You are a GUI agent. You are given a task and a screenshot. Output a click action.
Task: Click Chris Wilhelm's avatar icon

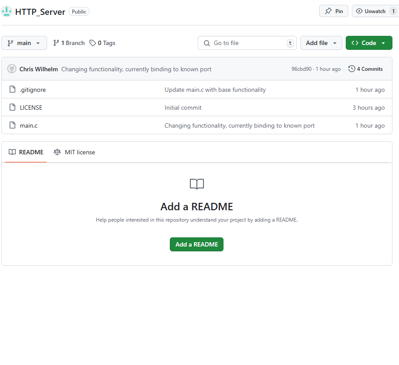pos(12,69)
